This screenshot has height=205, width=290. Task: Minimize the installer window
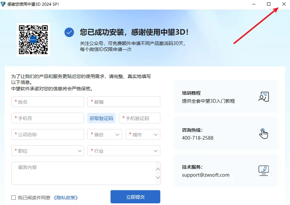click(254, 4)
